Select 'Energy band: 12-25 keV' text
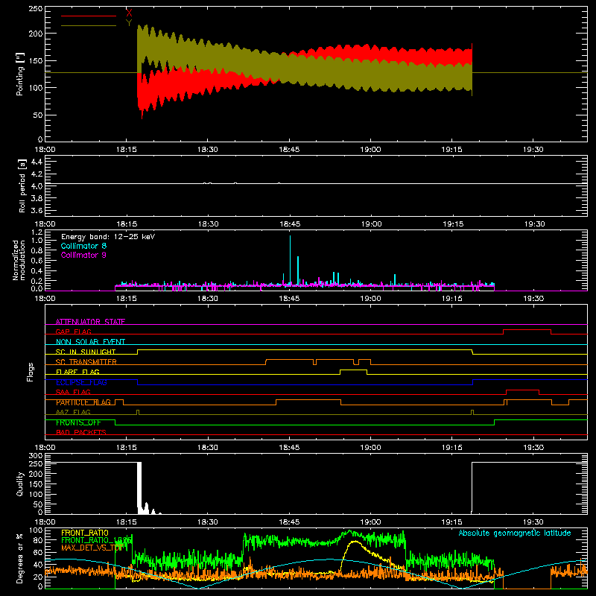 click(x=108, y=237)
